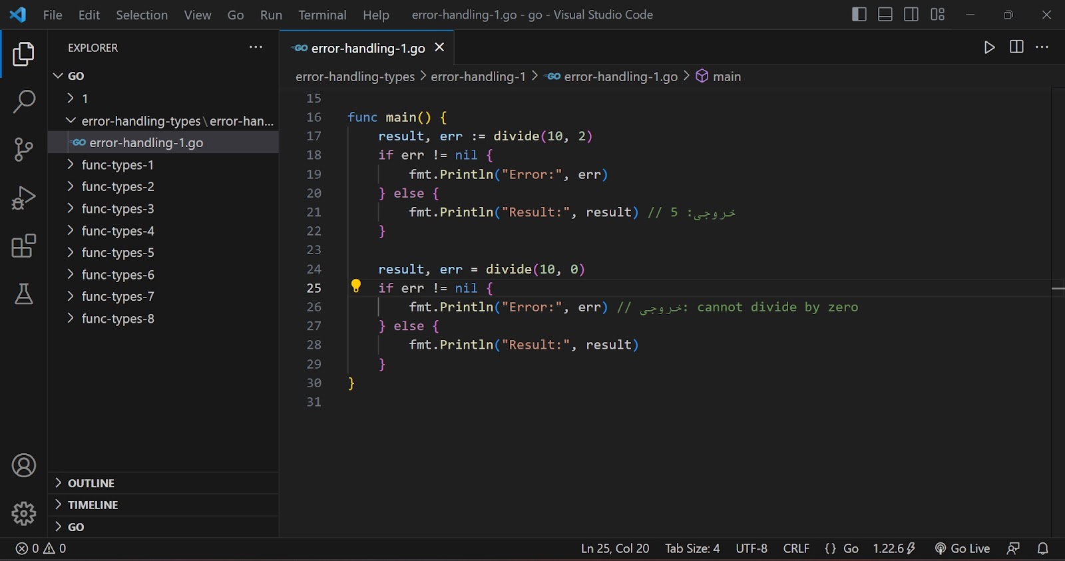The height and width of the screenshot is (561, 1065).
Task: Click the VS Code logo icon
Action: pos(18,15)
